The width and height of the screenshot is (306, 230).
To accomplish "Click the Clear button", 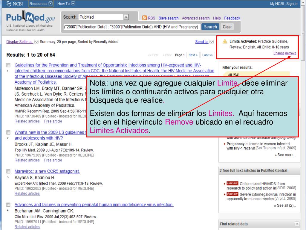I will [227, 27].
